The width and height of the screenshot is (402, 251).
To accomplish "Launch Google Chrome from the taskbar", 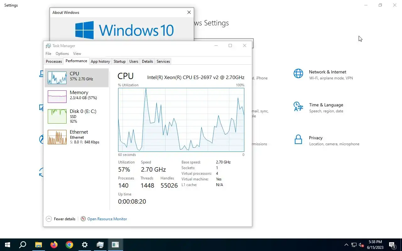I will [x=69, y=245].
